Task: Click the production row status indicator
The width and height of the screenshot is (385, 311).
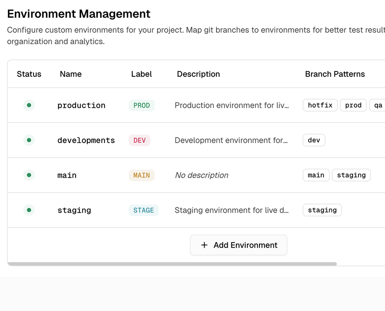Action: coord(29,105)
